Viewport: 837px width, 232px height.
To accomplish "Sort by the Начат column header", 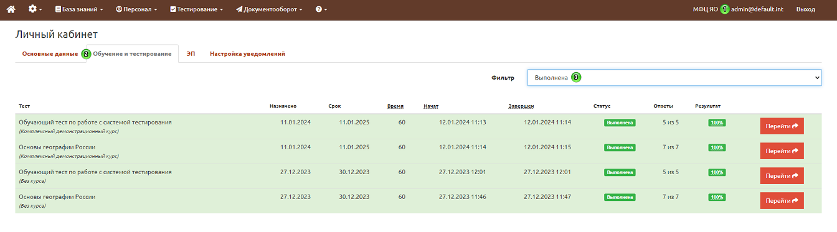I will [x=431, y=106].
